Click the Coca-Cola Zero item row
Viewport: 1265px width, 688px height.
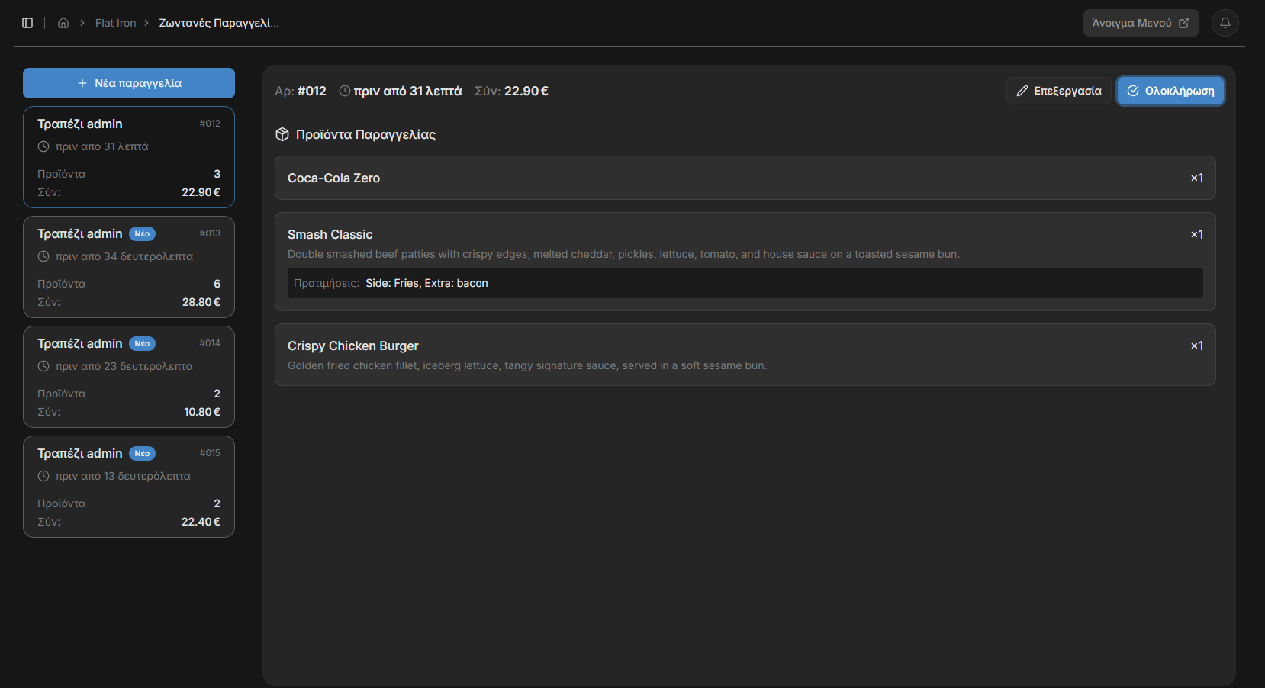(x=745, y=178)
